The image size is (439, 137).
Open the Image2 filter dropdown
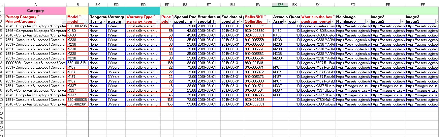click(x=403, y=21)
